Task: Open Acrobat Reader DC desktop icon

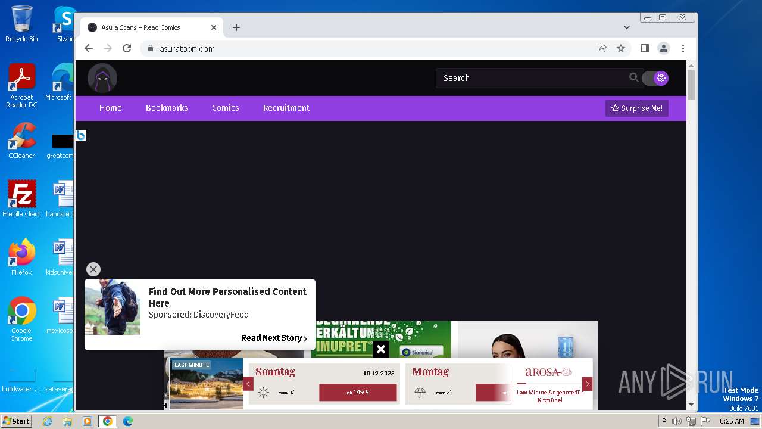Action: pos(21,86)
